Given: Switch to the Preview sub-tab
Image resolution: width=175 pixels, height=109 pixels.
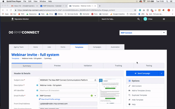Looking at the screenshot, I should click(x=57, y=66).
